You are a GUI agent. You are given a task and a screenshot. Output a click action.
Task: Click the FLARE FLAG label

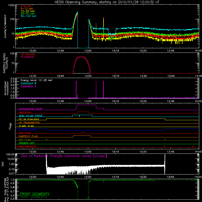coord(26,126)
